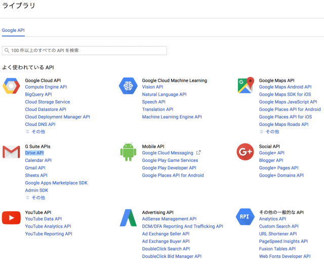
Task: Open Google Play Developer API
Action: pos(169,168)
